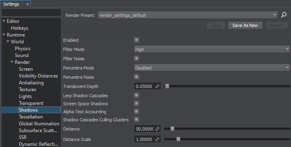291x147 pixels.
Task: Click the settings search input field
Action: 31,12
